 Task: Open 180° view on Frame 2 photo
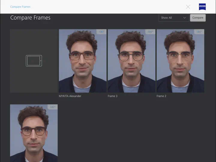(199, 32)
